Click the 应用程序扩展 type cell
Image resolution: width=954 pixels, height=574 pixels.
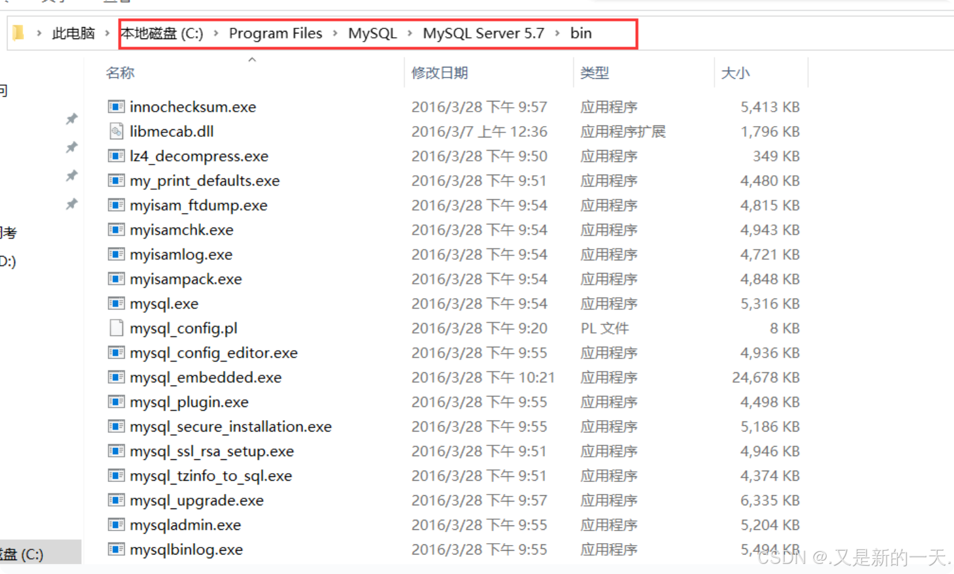pyautogui.click(x=623, y=131)
